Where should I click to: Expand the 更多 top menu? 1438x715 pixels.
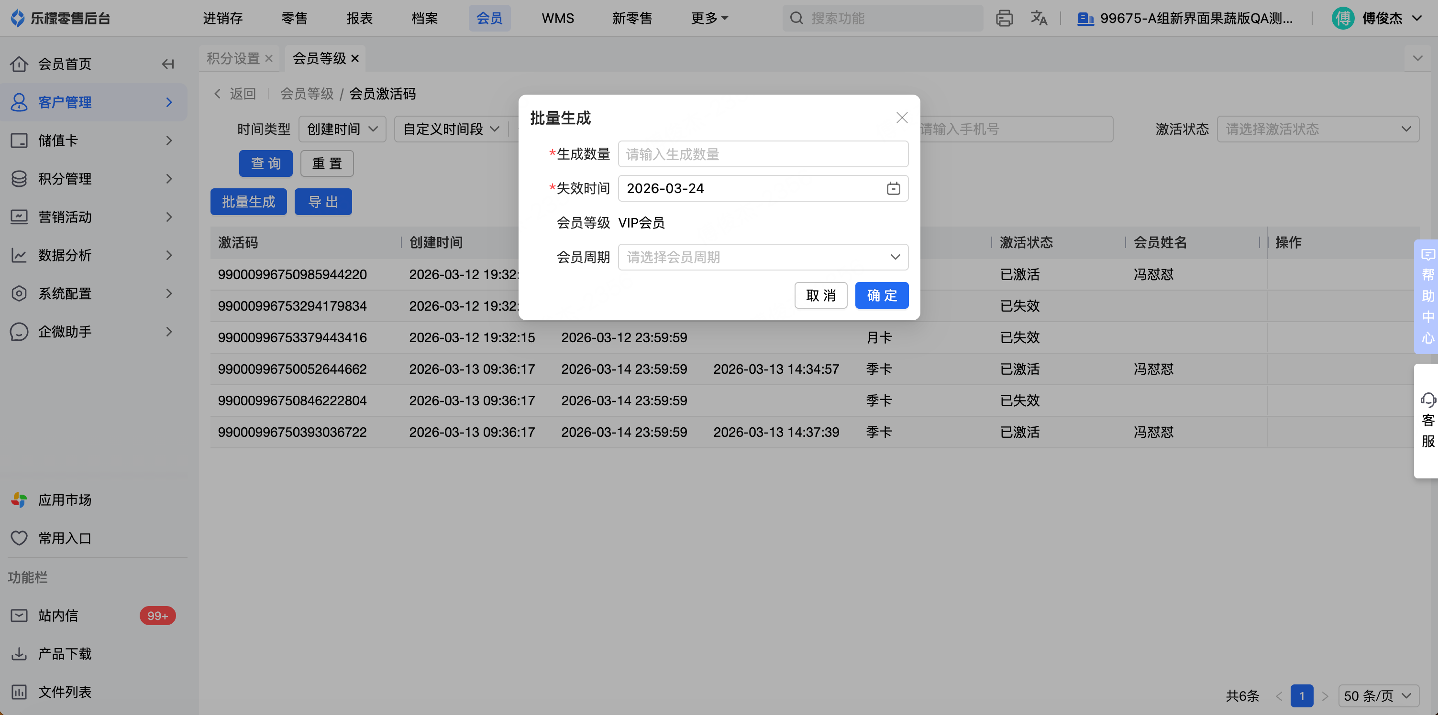(x=709, y=19)
